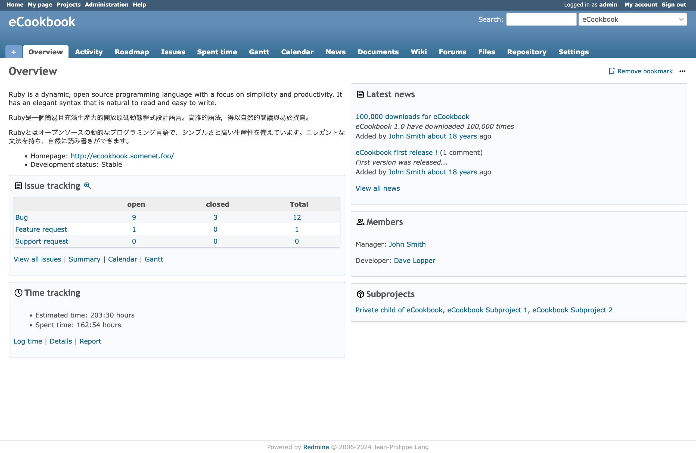This screenshot has height=453, width=696.
Task: Click the admin user link
Action: coord(608,5)
